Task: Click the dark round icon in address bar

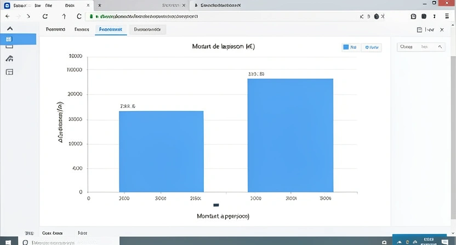Action: pyautogui.click(x=377, y=16)
